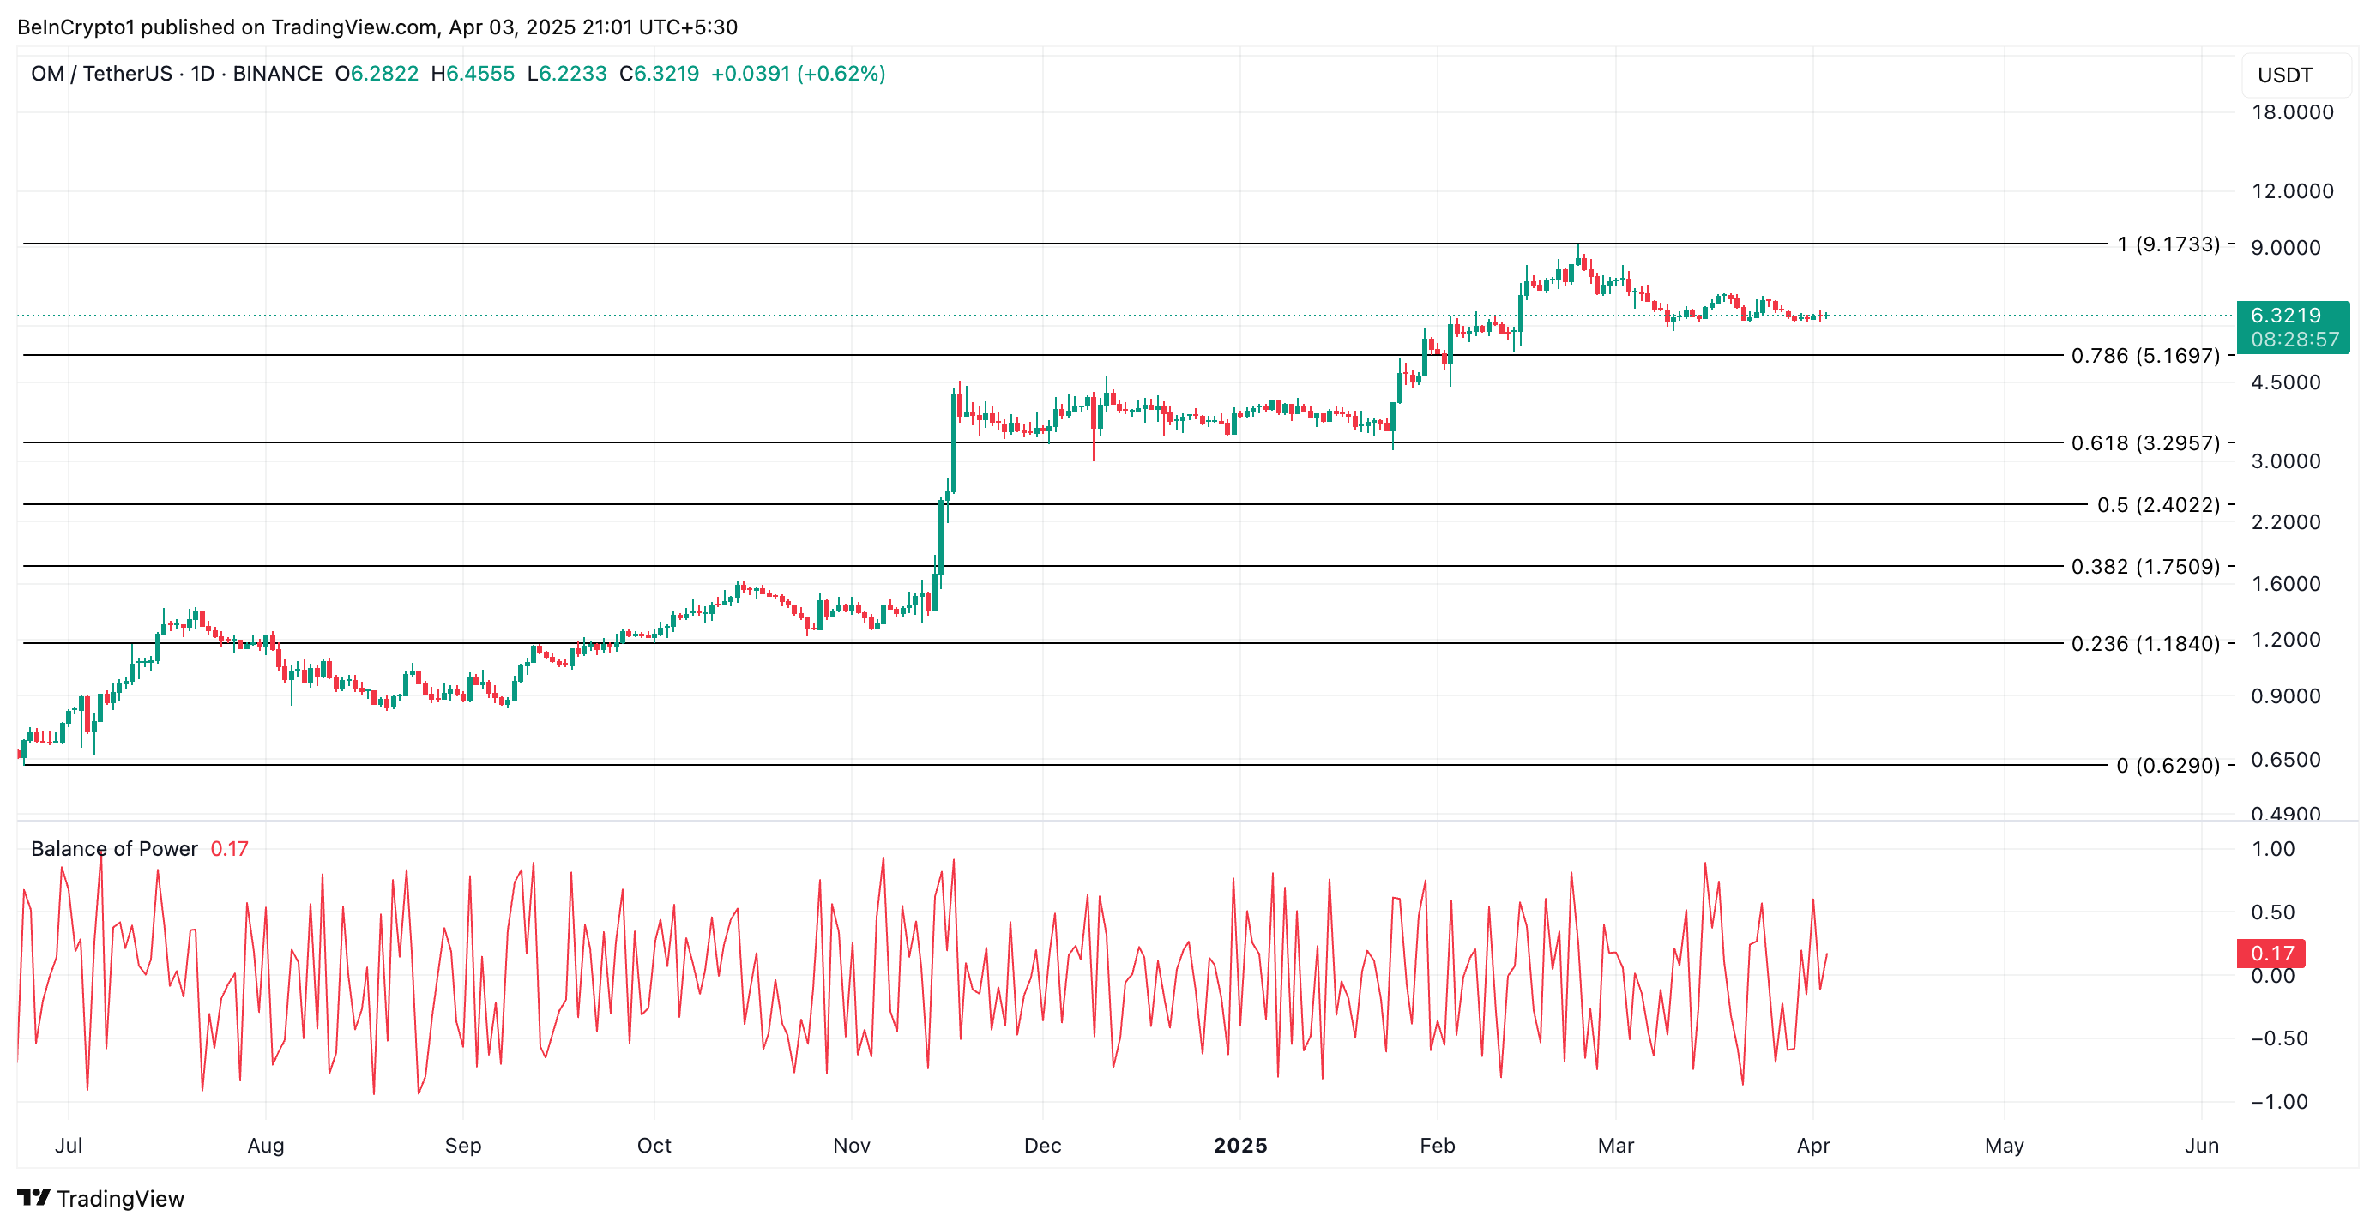Select the 0 (0.6290) Fibonacci base label
The image size is (2376, 1228).
2168,766
